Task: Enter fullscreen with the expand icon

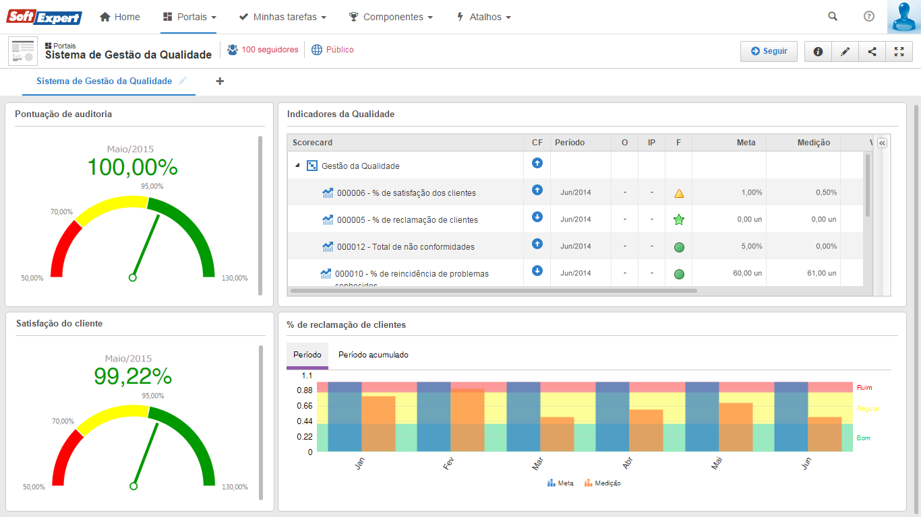Action: pos(899,52)
